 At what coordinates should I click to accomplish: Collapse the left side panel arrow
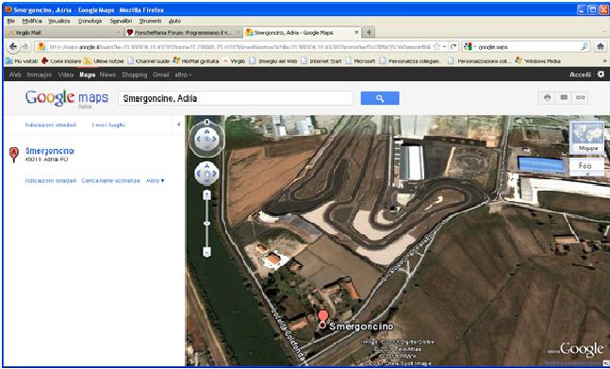pos(178,125)
